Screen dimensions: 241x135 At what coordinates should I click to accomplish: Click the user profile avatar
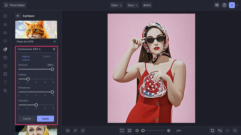232,5
